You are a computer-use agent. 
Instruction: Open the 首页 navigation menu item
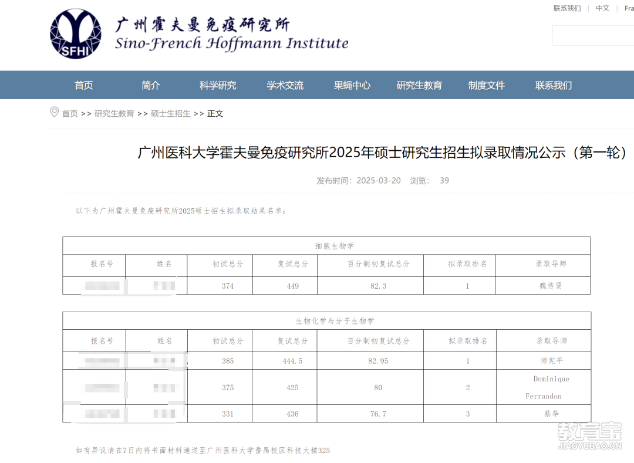(x=84, y=85)
